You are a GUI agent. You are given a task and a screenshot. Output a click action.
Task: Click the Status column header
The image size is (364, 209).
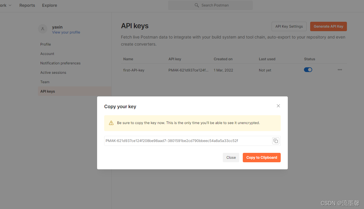(x=310, y=59)
